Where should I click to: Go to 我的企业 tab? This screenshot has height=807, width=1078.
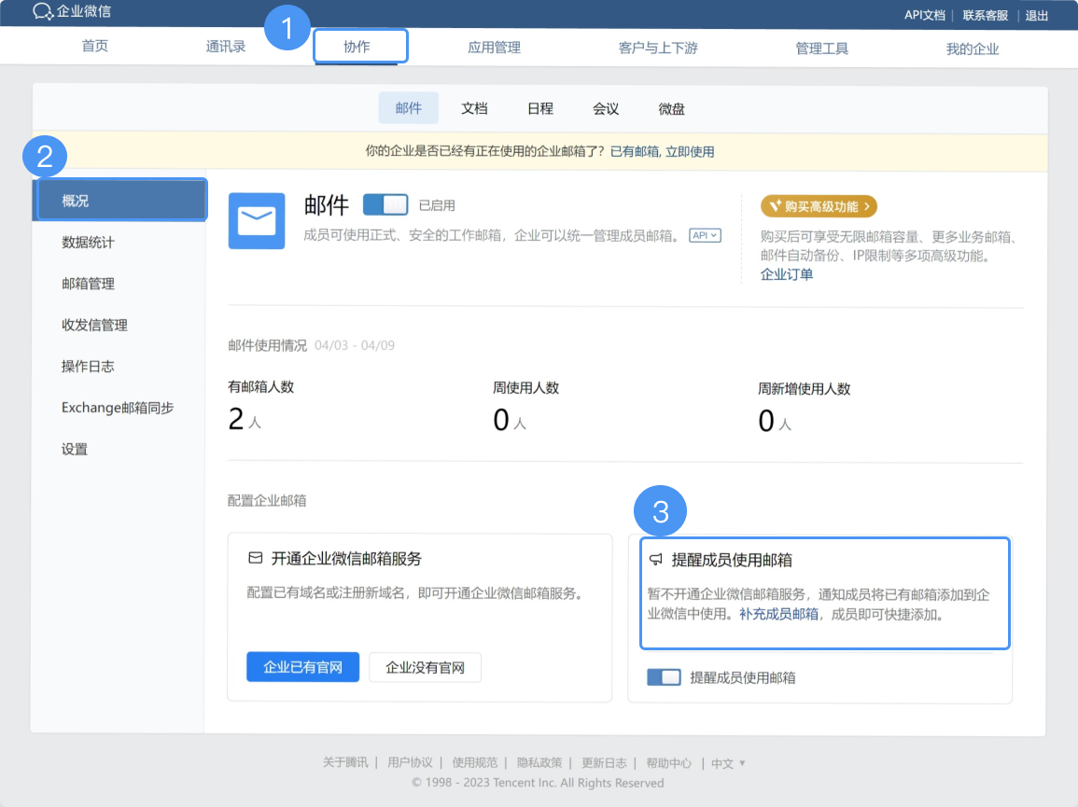(x=973, y=49)
